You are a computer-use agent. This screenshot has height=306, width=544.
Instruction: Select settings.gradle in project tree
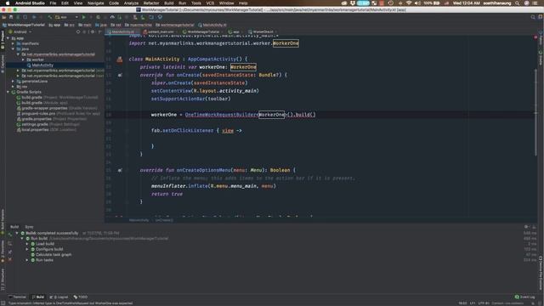click(x=35, y=124)
